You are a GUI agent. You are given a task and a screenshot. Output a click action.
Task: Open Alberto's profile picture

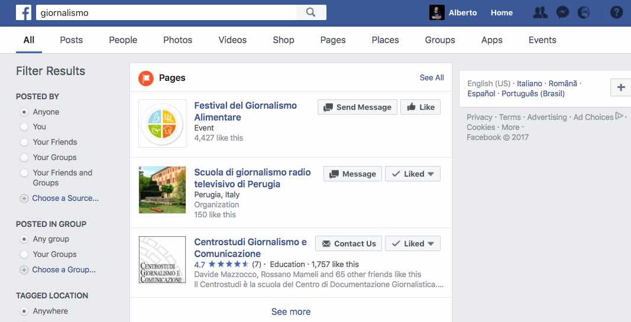(437, 12)
